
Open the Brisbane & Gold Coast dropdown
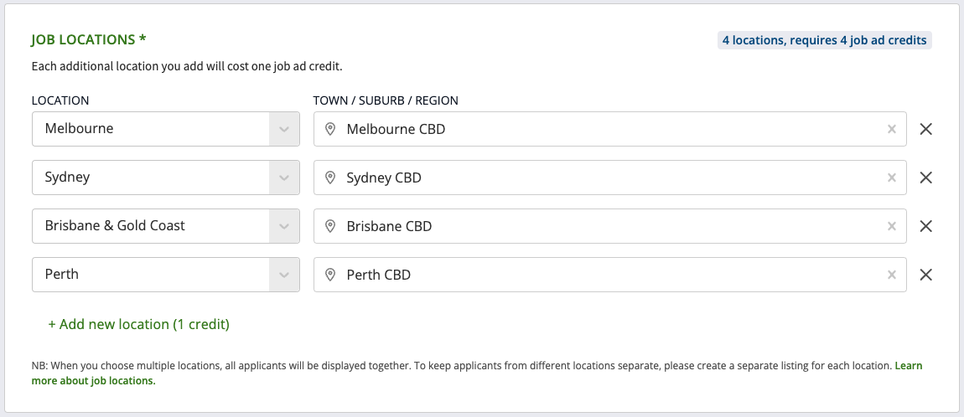pyautogui.click(x=284, y=226)
